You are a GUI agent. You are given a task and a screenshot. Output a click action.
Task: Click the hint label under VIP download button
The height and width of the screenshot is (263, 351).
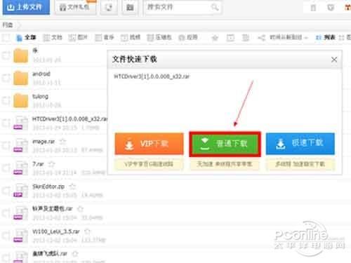pyautogui.click(x=149, y=164)
